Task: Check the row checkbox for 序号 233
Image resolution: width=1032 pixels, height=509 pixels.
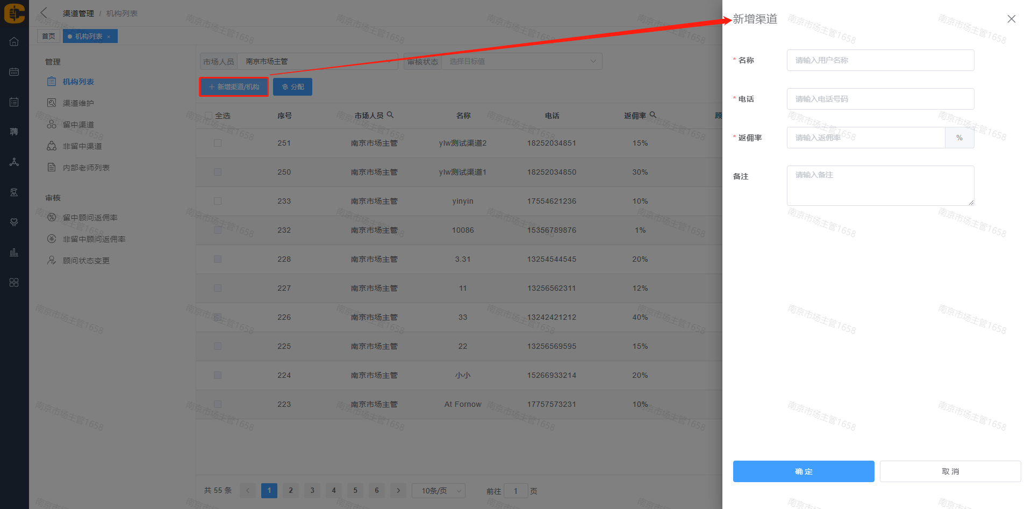Action: [218, 201]
